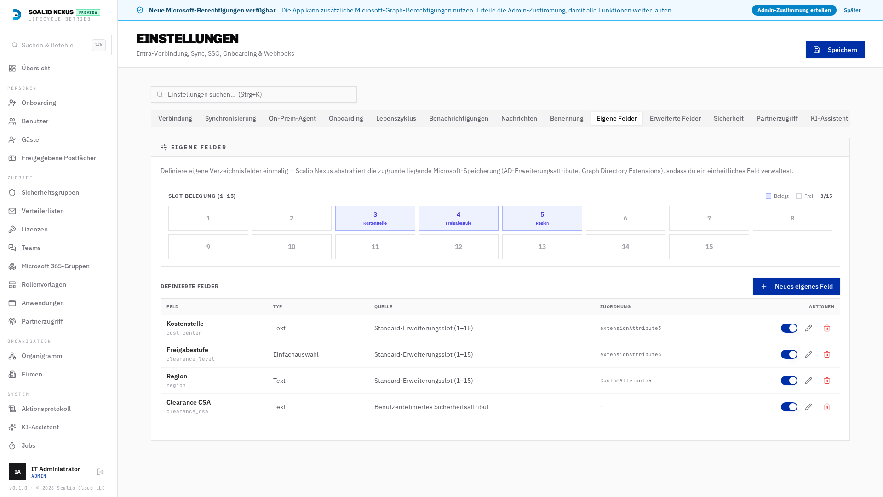Image resolution: width=883 pixels, height=497 pixels.
Task: Click the Suchen & Befehle search box
Action: (58, 45)
